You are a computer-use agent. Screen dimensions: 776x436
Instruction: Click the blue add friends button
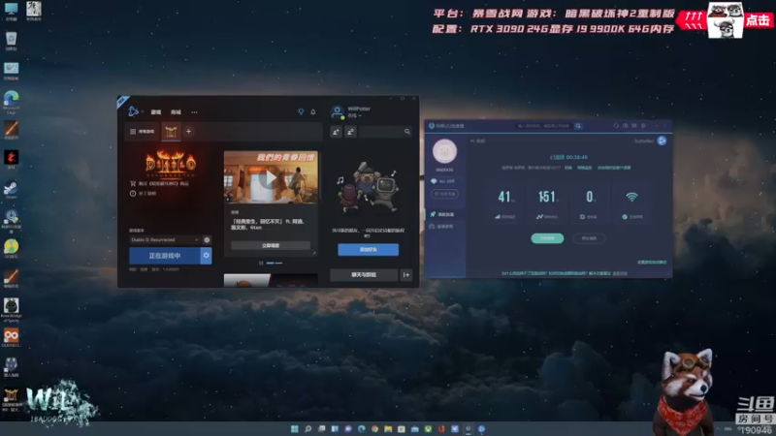point(369,250)
